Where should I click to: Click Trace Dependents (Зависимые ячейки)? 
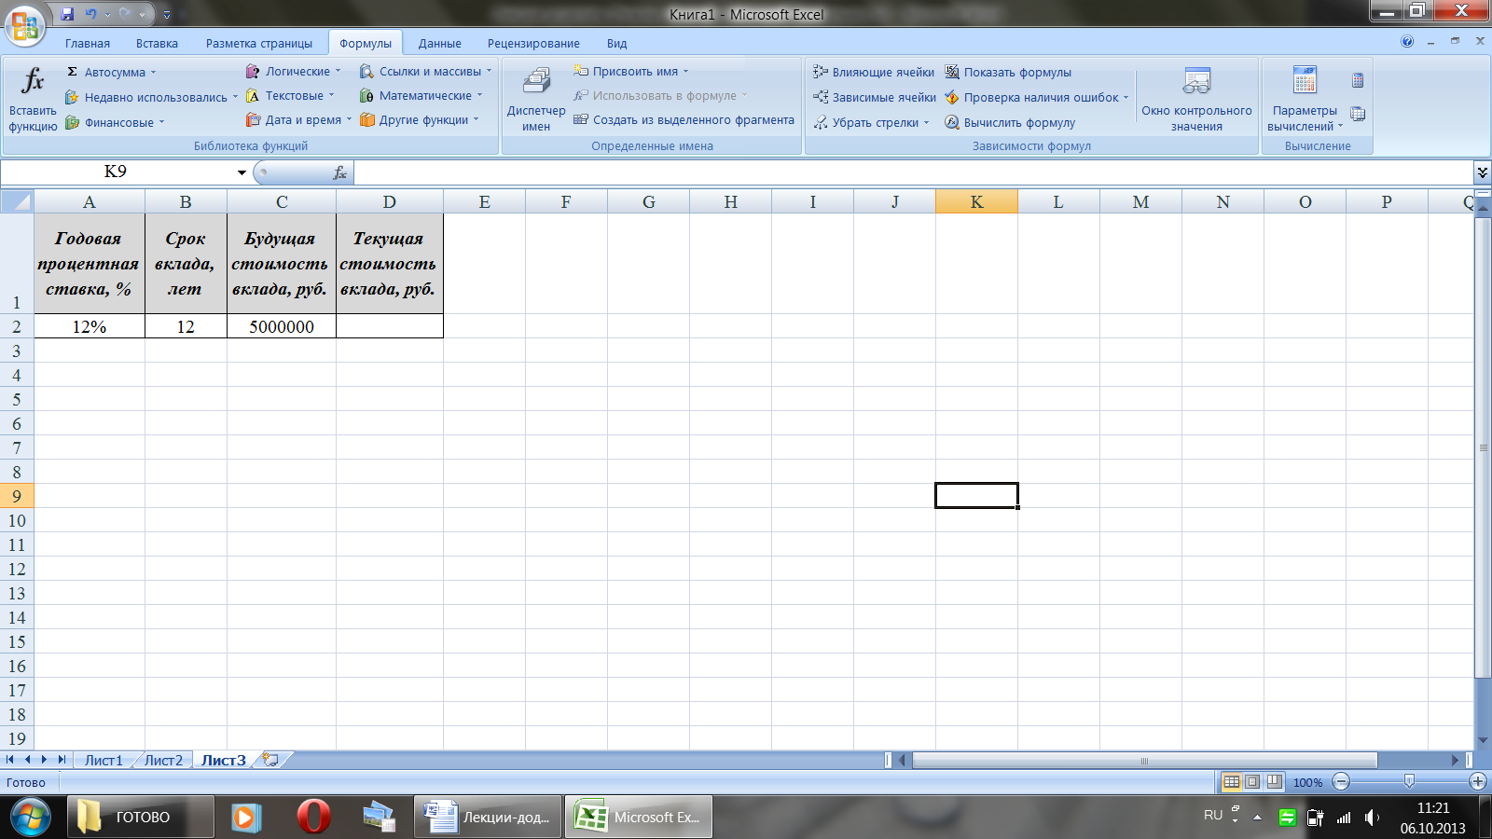click(x=875, y=97)
